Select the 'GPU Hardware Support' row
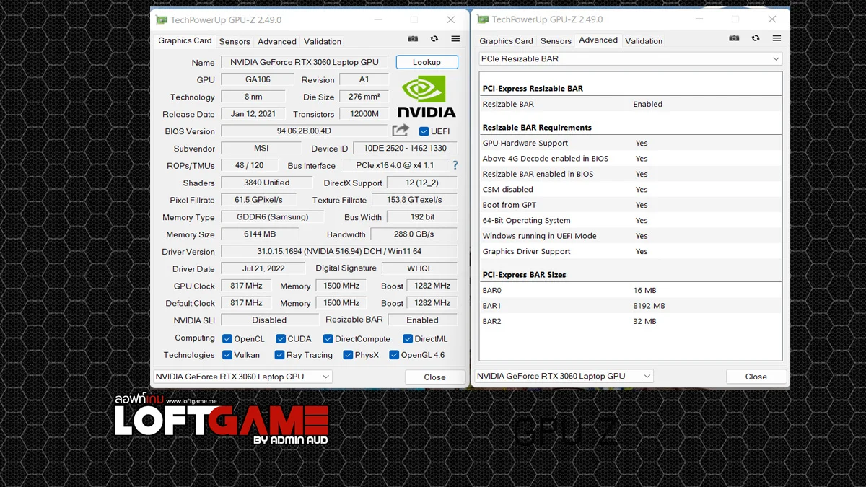The height and width of the screenshot is (487, 866). (x=631, y=143)
